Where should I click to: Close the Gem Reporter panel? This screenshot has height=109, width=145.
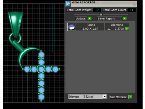tap(134, 4)
